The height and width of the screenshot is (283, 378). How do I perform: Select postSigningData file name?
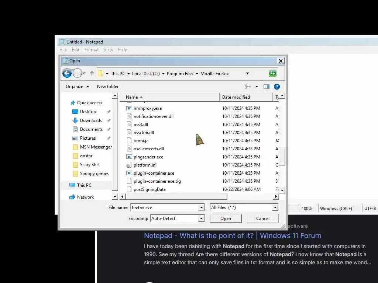pos(150,189)
